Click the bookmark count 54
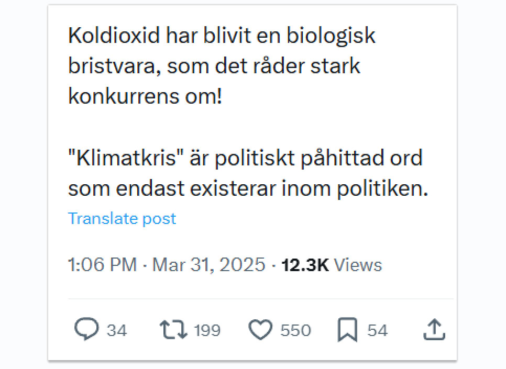Image resolution: width=506 pixels, height=369 pixels. [x=377, y=331]
